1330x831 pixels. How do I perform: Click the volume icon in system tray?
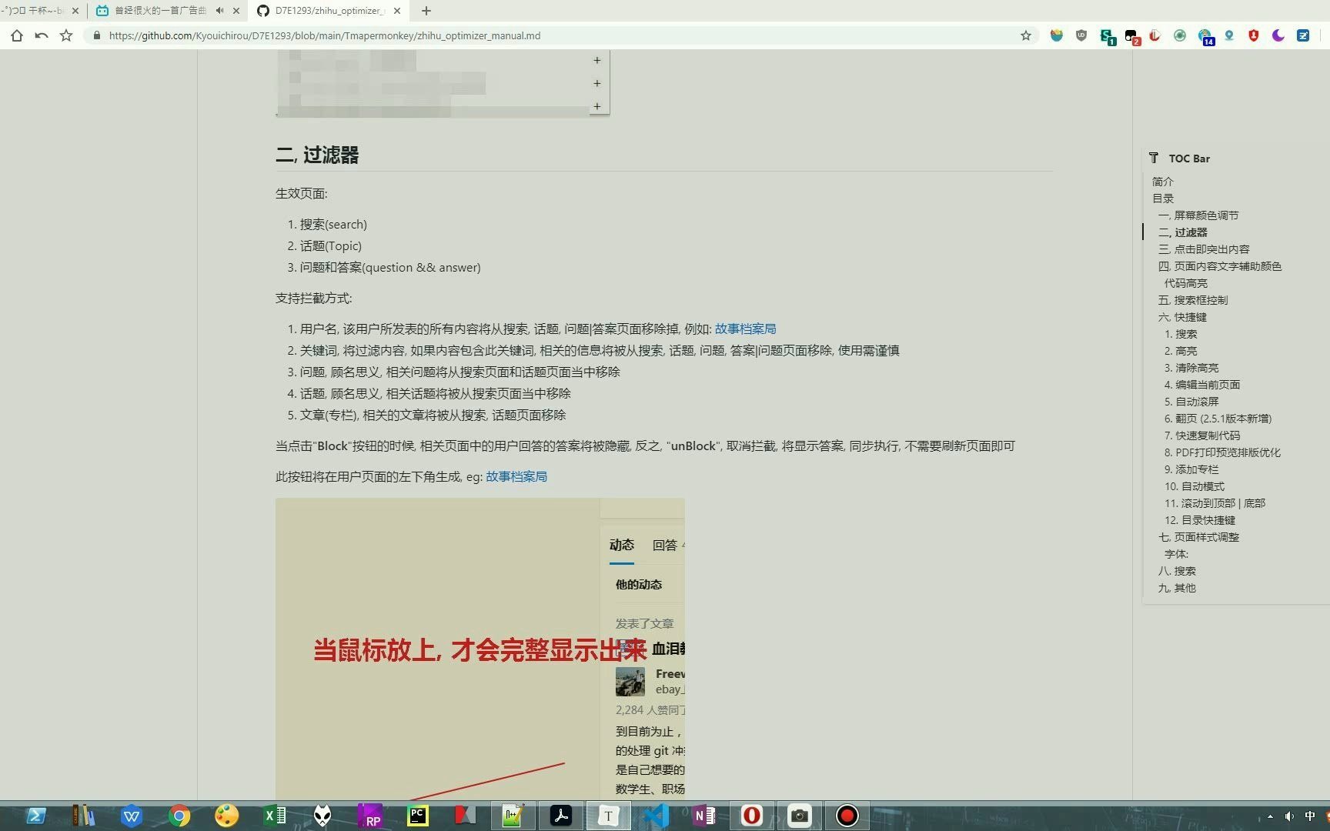pos(1289,816)
